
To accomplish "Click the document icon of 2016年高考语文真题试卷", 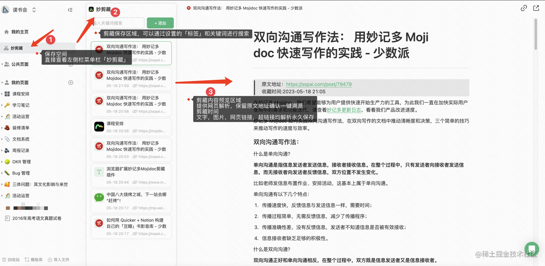I will (x=7, y=218).
